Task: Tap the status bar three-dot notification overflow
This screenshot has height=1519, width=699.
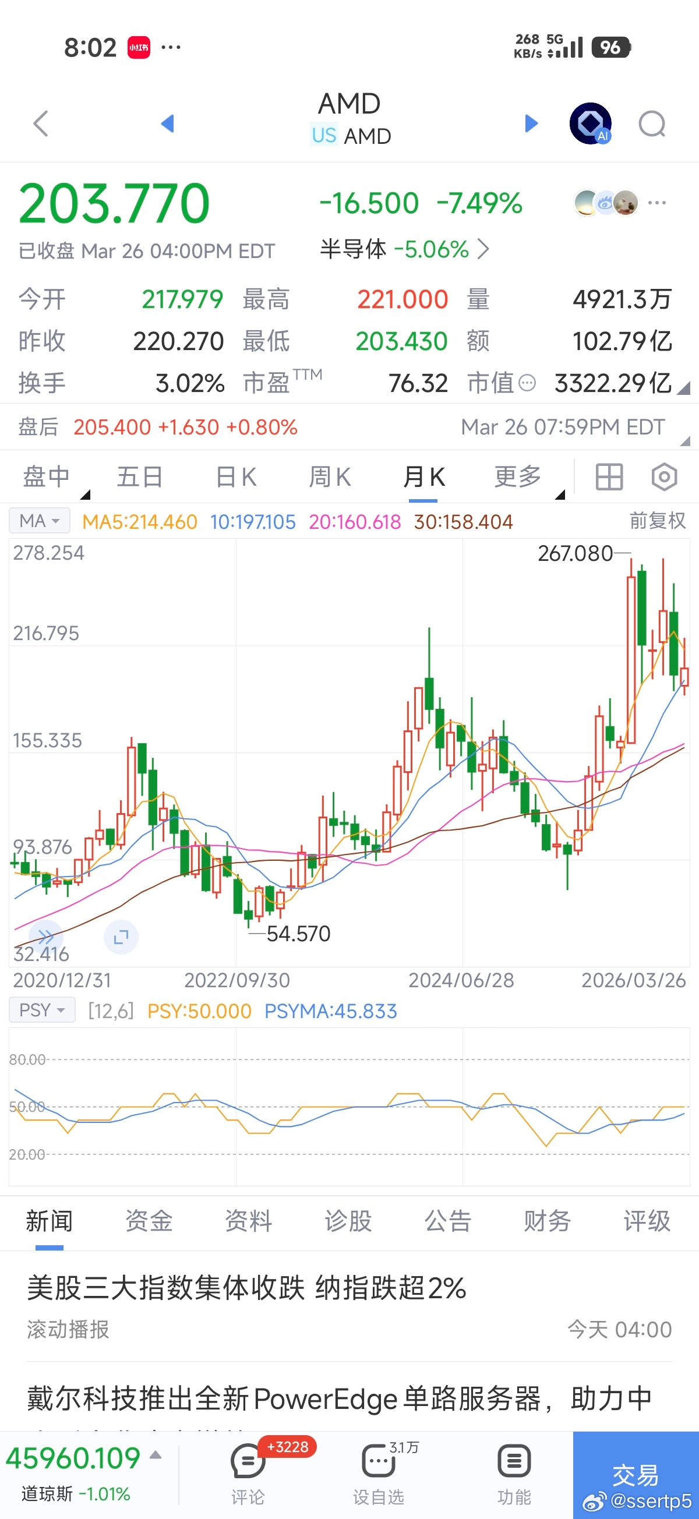Action: tap(171, 47)
